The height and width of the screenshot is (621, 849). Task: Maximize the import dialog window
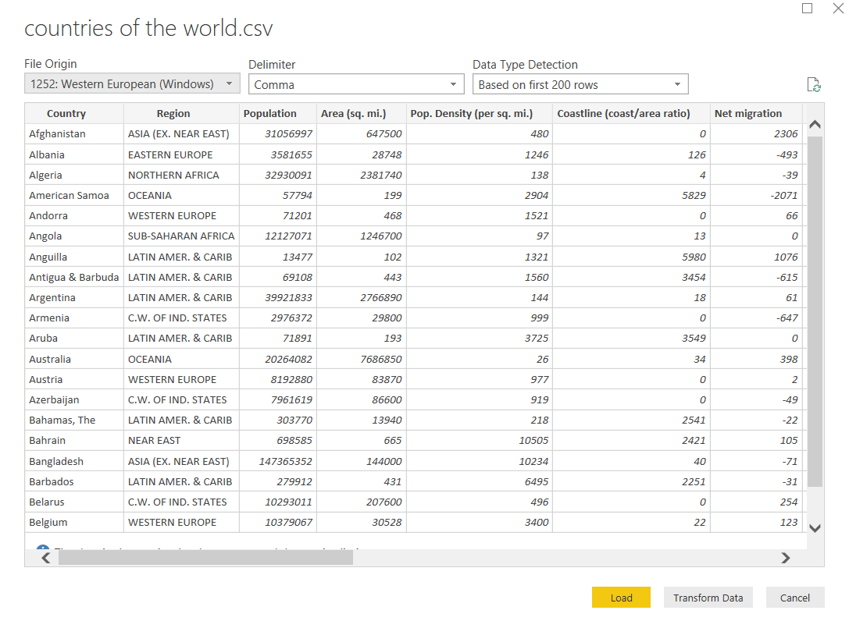[808, 8]
